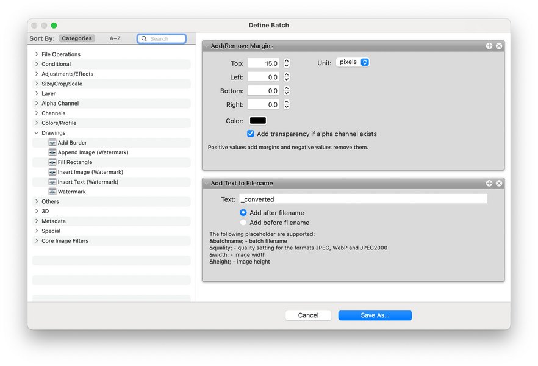This screenshot has height=366, width=538.
Task: Expand the File Operations category
Action: click(x=38, y=54)
